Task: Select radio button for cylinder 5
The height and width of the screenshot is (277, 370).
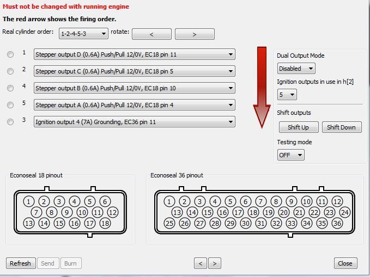Action: pyautogui.click(x=10, y=105)
